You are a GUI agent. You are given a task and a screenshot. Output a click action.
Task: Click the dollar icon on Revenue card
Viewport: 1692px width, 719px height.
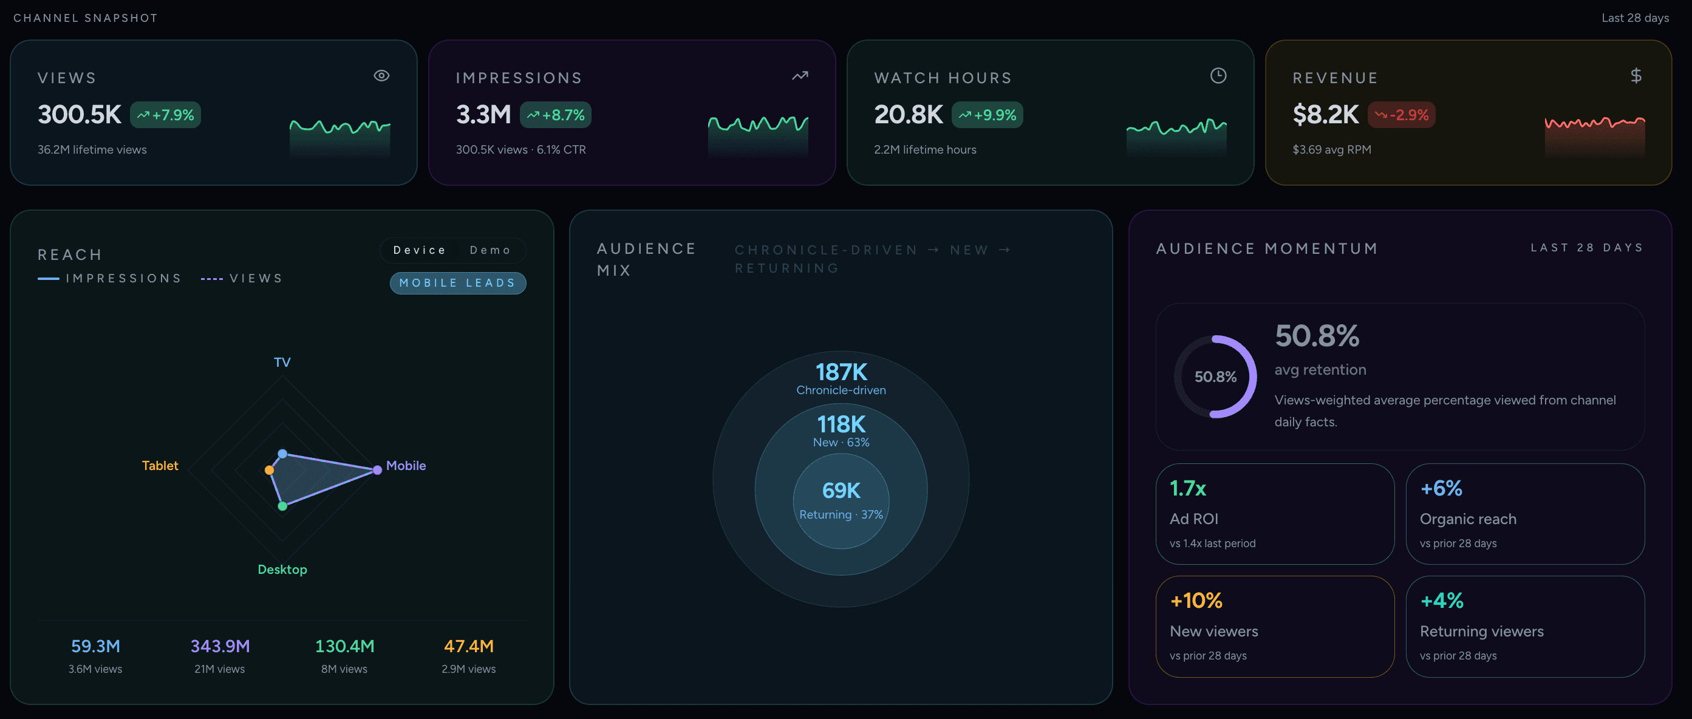point(1636,75)
